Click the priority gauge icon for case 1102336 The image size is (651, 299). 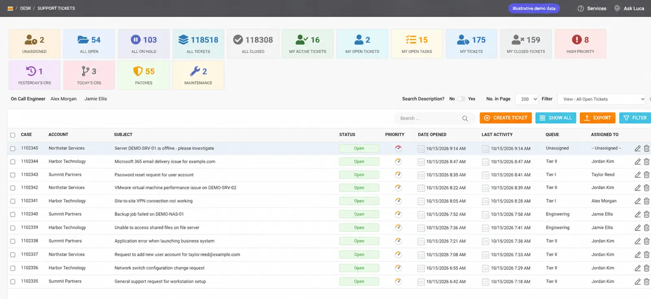point(398,268)
